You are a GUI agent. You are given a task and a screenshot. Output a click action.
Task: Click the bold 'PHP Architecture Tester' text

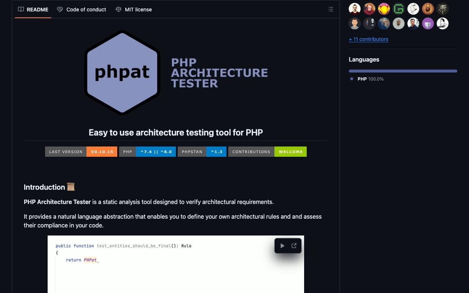click(57, 202)
